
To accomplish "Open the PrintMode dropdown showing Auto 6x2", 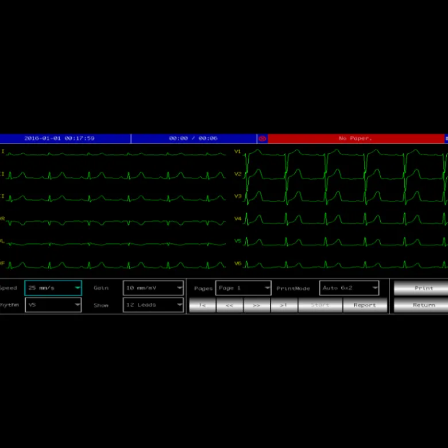I will [x=349, y=288].
